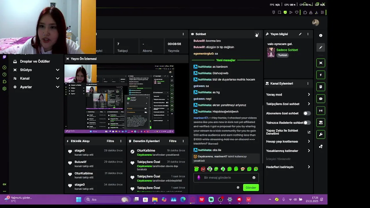
Task: Open Yapay Zeka ile Sohbet Denetimi link
Action: 288,132
